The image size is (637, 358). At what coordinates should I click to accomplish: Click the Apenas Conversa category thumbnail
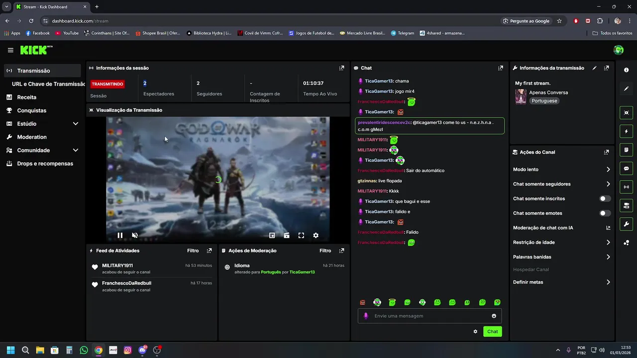click(521, 96)
